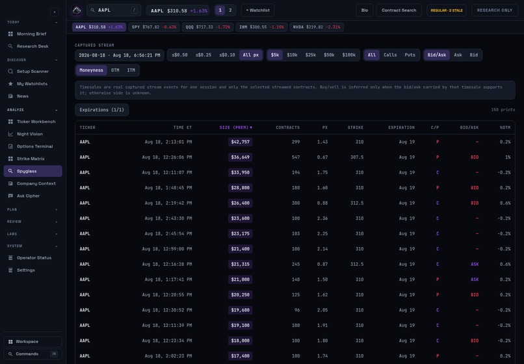Filter to Calls only
The image size is (524, 364).
pyautogui.click(x=390, y=55)
